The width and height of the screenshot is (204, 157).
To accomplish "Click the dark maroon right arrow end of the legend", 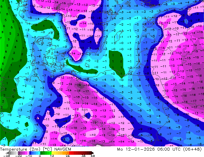I will point(93,153).
